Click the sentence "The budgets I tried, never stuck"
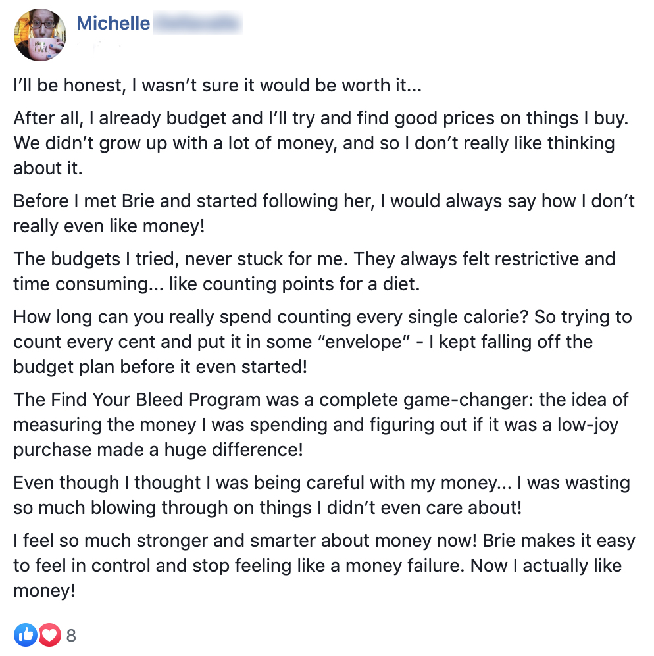 click(x=181, y=259)
